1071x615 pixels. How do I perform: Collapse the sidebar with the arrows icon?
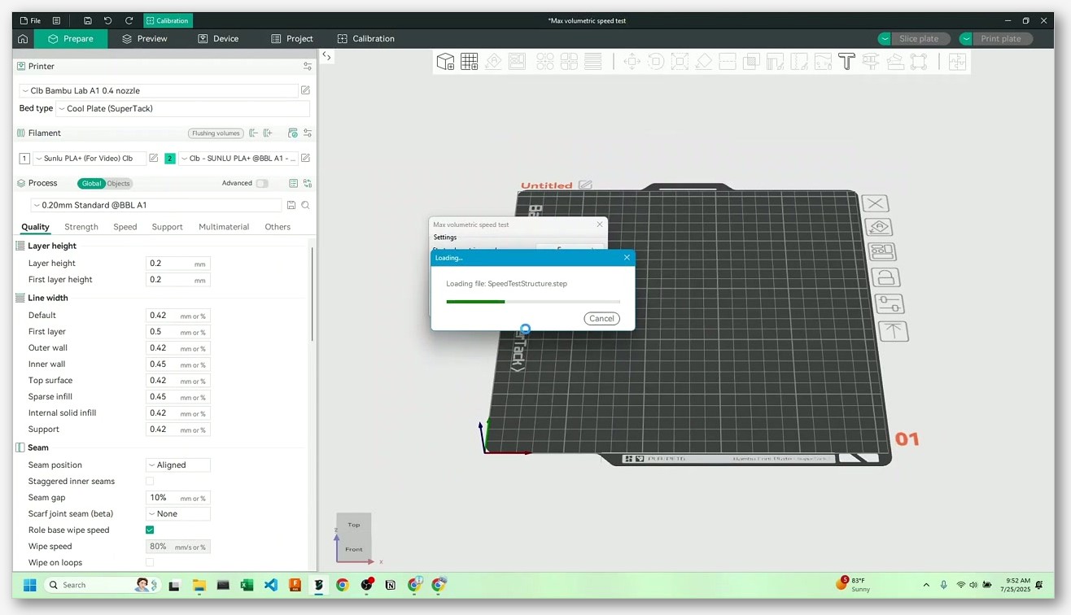[326, 56]
